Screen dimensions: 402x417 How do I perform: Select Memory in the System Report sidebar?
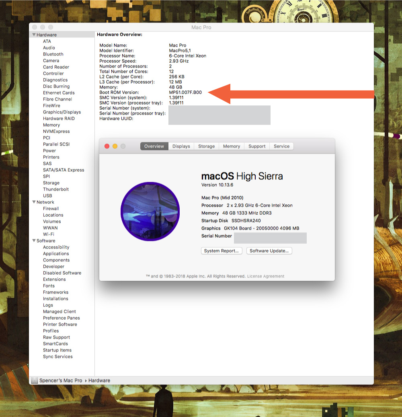(x=51, y=125)
